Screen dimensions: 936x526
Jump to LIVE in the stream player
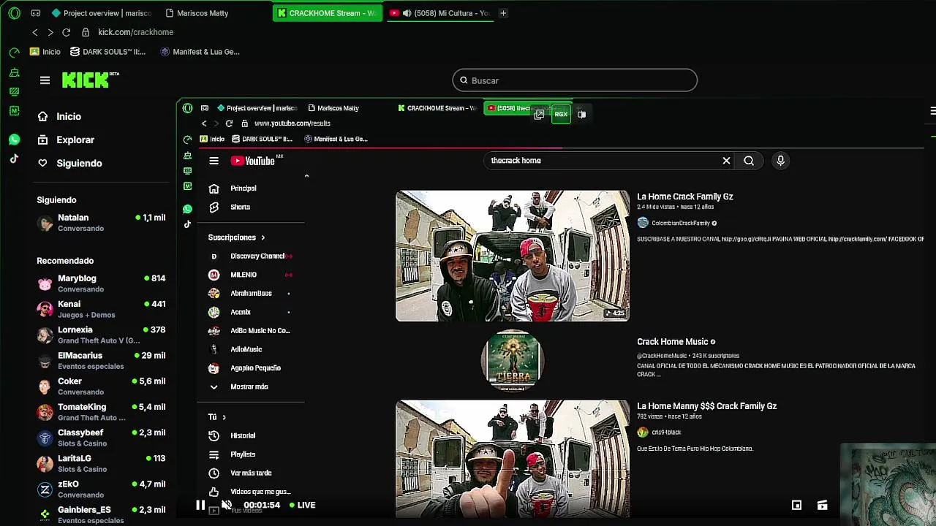[x=302, y=505]
